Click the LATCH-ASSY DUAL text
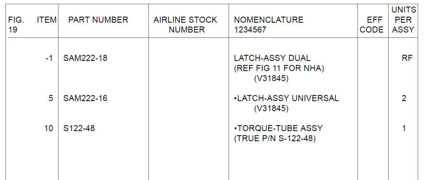This screenshot has width=424, height=180. point(272,58)
